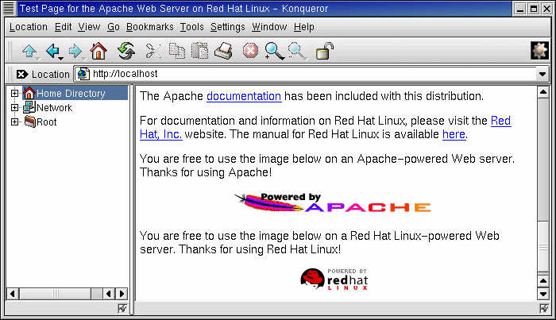Click the faded zoom magnifier icon
The width and height of the screenshot is (556, 320).
click(x=296, y=51)
